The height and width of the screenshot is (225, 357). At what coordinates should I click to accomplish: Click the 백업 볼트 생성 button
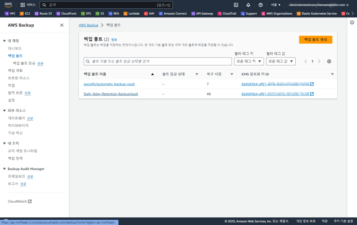[x=316, y=40]
